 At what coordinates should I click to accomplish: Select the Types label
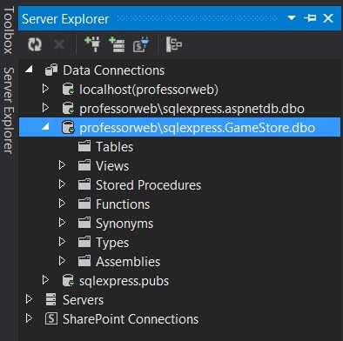112,244
